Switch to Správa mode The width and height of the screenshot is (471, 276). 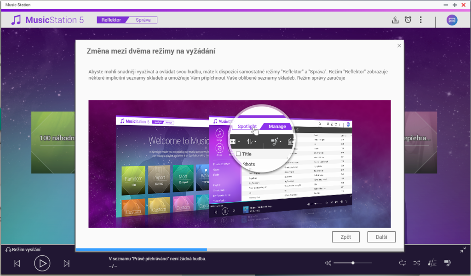tap(143, 20)
